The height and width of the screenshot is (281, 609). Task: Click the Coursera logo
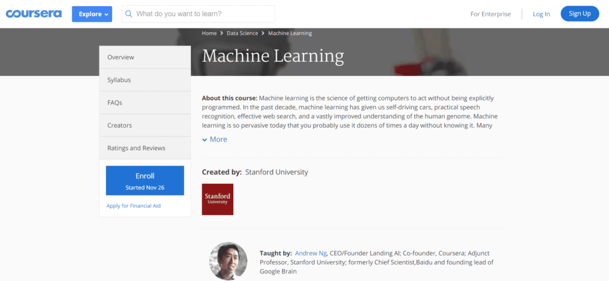pos(34,14)
